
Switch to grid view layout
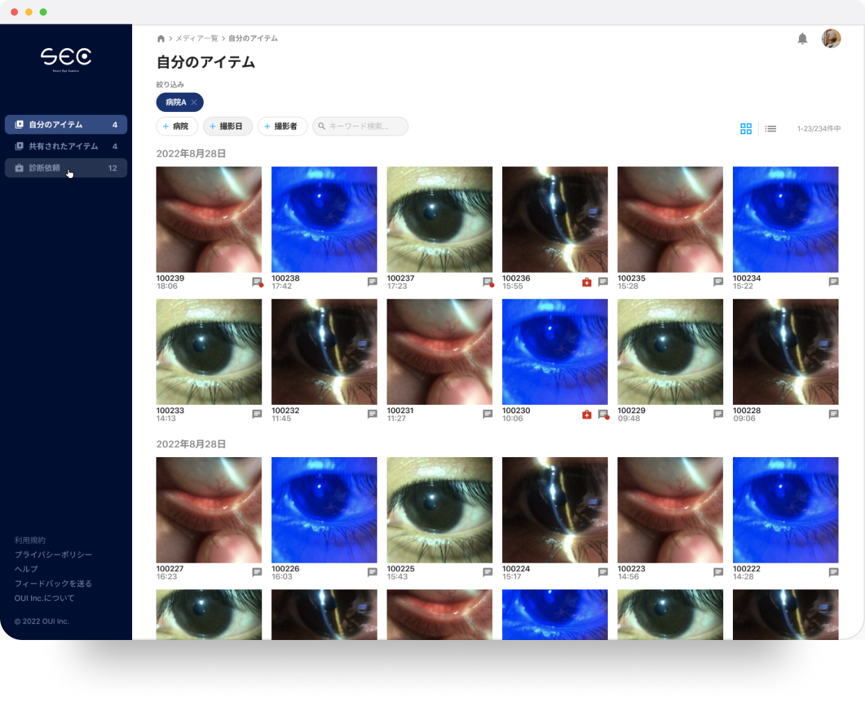click(745, 129)
